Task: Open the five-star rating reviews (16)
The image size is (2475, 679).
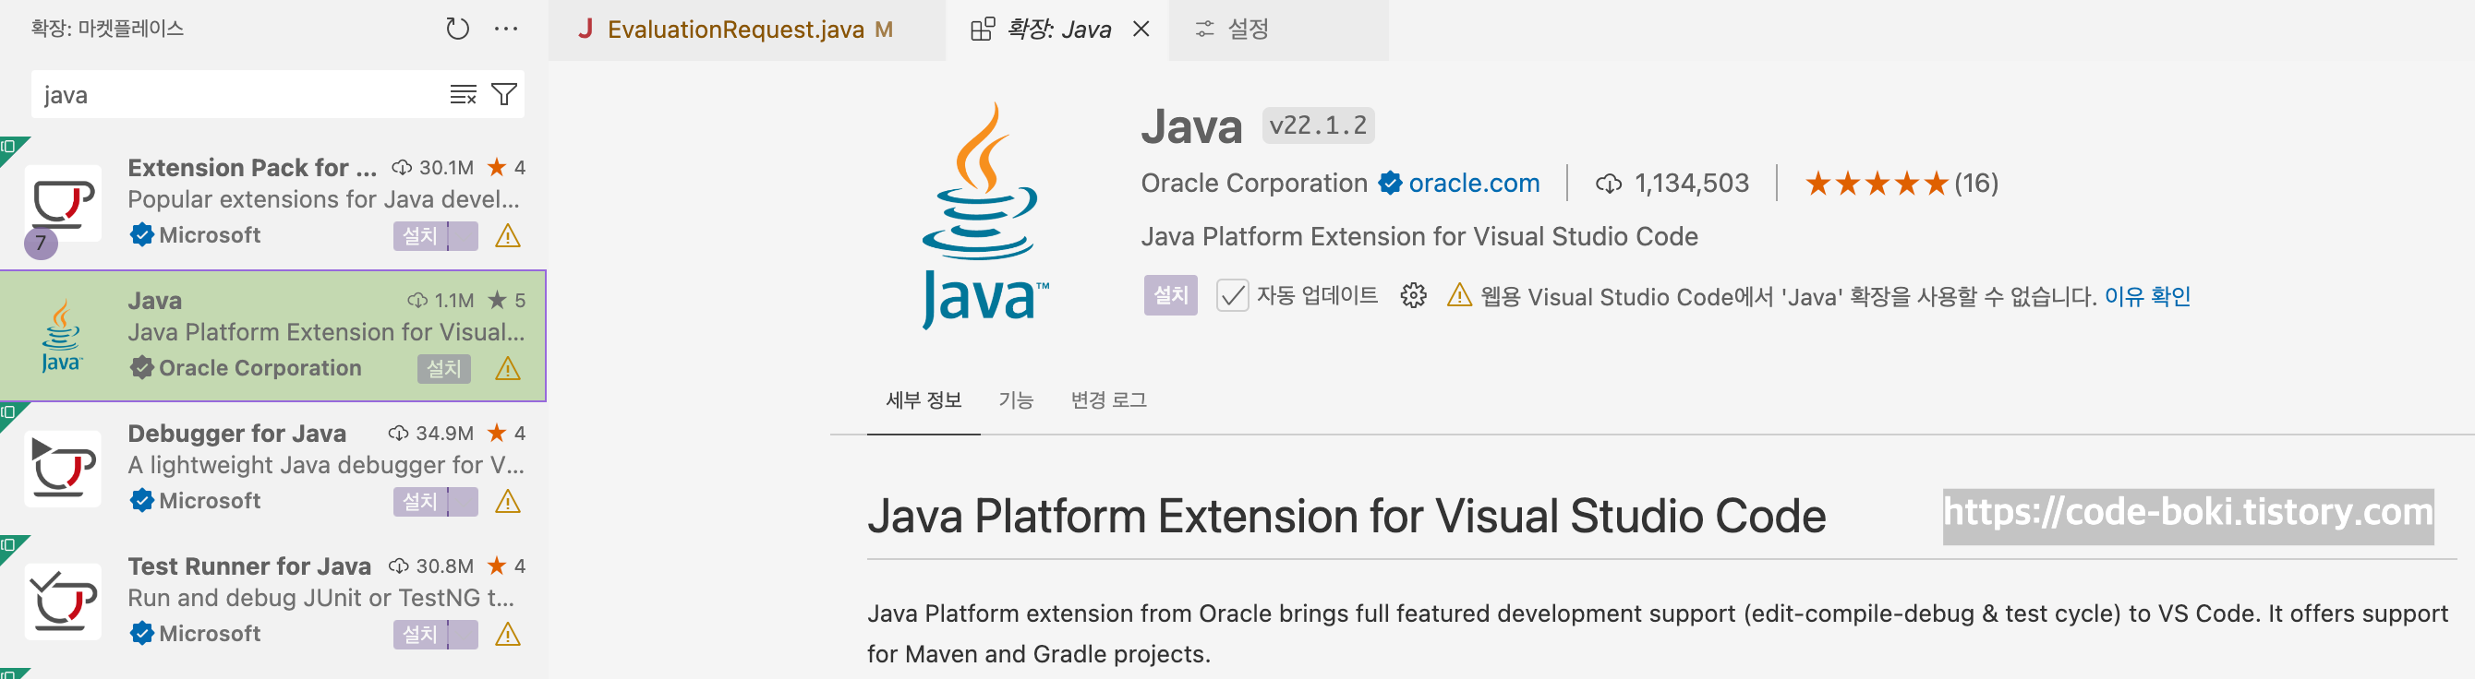Action: 1901,183
